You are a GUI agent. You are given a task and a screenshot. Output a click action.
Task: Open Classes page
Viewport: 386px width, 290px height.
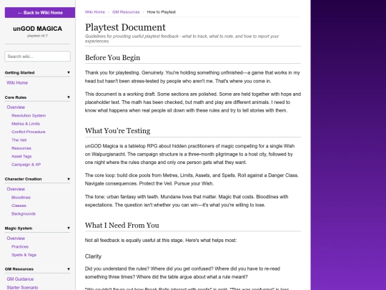19,206
